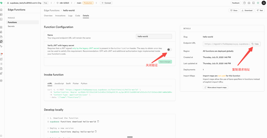Switch to the Invocations tab
Image resolution: width=267 pixels, height=138 pixels.
tap(60, 16)
